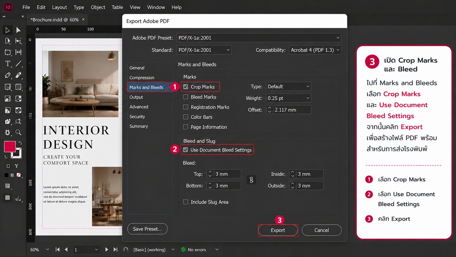The width and height of the screenshot is (456, 257).
Task: Enable the Color Bars checkbox
Action: [x=186, y=117]
